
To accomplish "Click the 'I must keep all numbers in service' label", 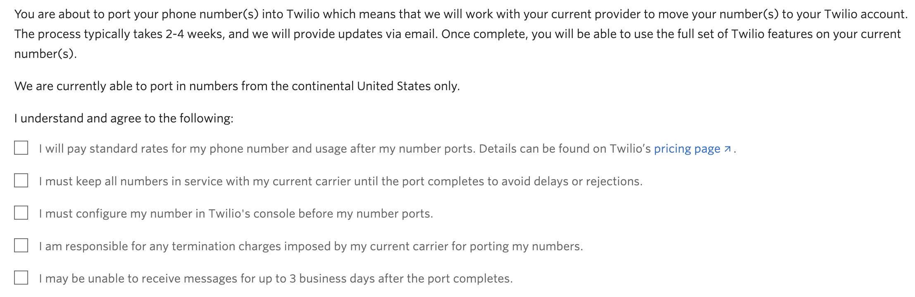I will 341,181.
